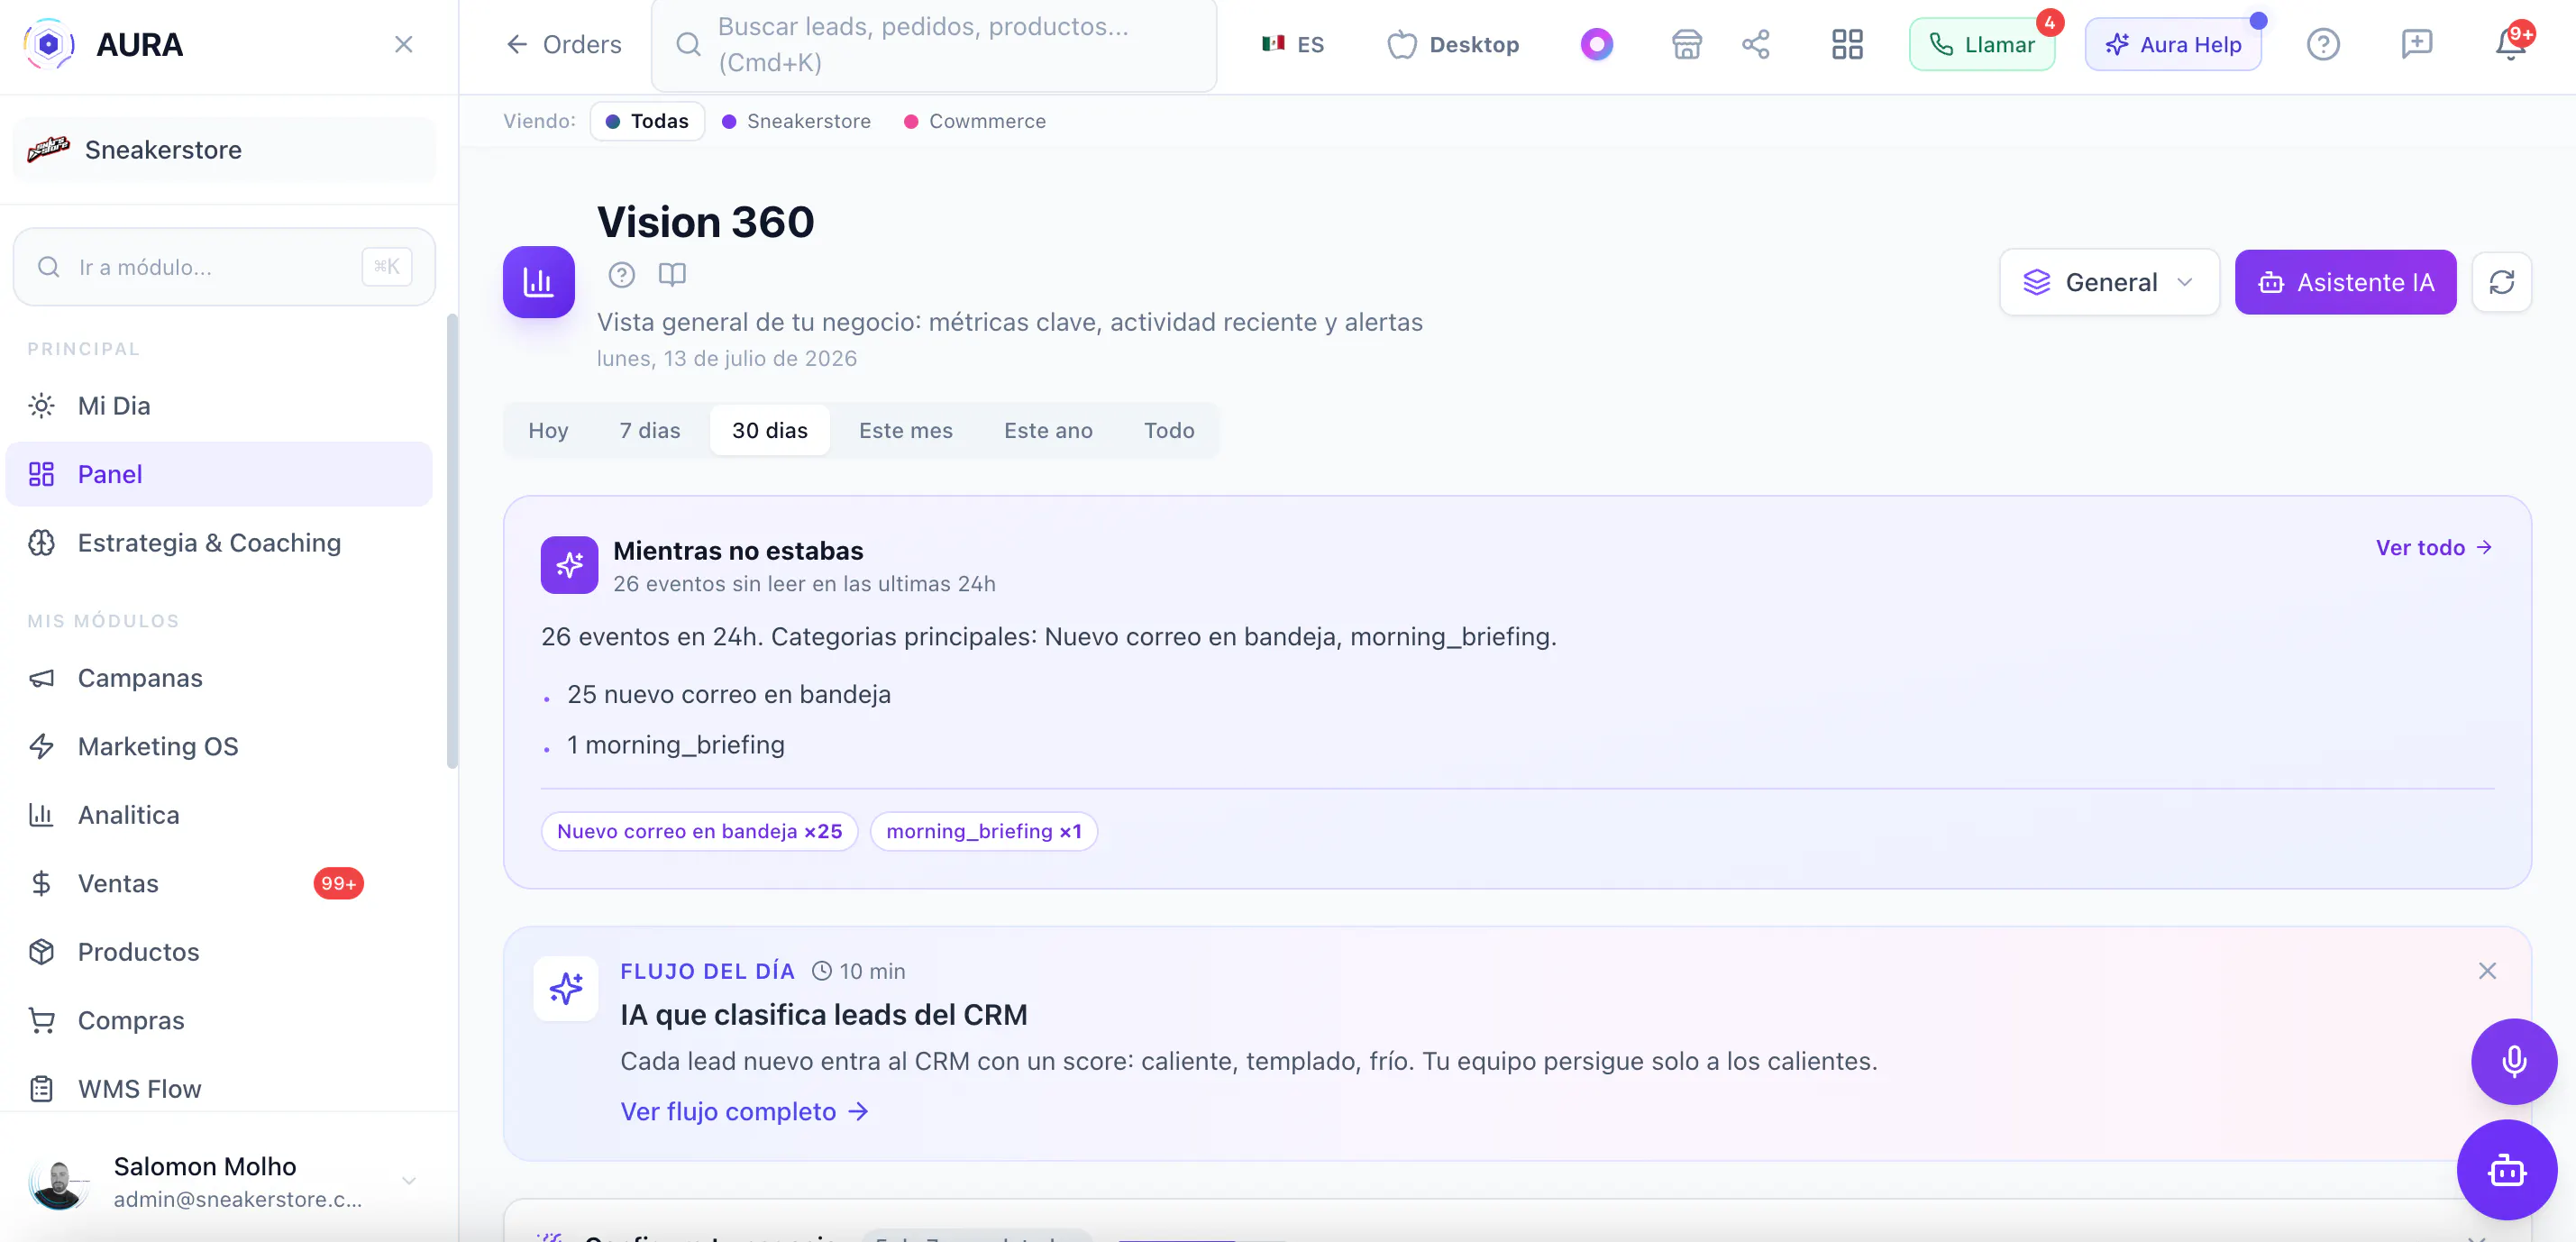Dismiss the Flujo del día card

(2486, 971)
